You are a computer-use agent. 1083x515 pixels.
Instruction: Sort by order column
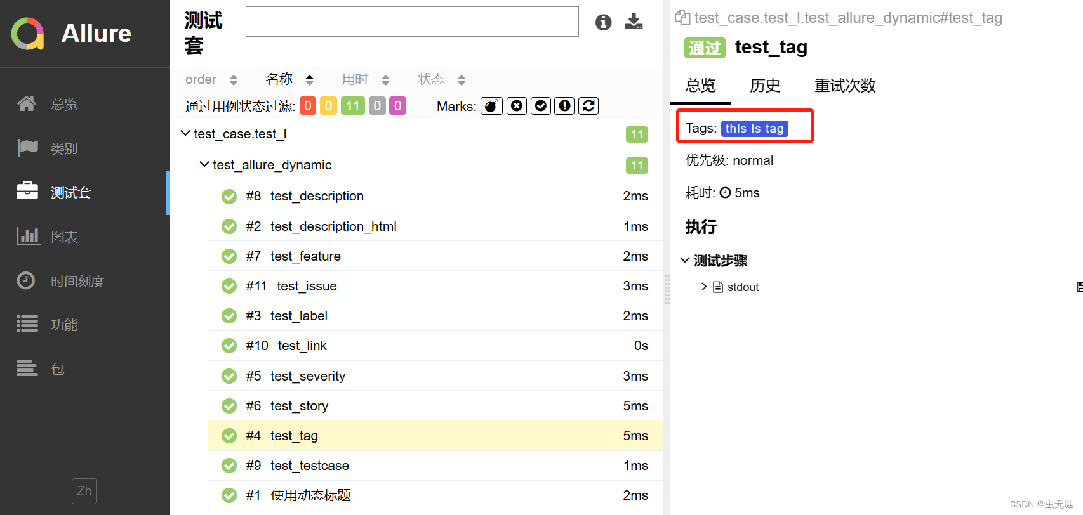(x=211, y=79)
